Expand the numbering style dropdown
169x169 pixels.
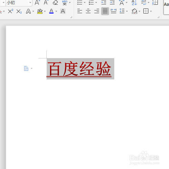click(x=96, y=2)
